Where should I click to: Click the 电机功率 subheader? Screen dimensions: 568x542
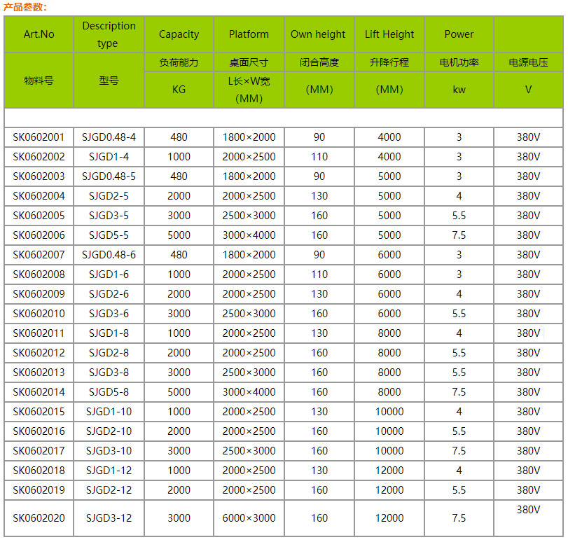pyautogui.click(x=459, y=62)
